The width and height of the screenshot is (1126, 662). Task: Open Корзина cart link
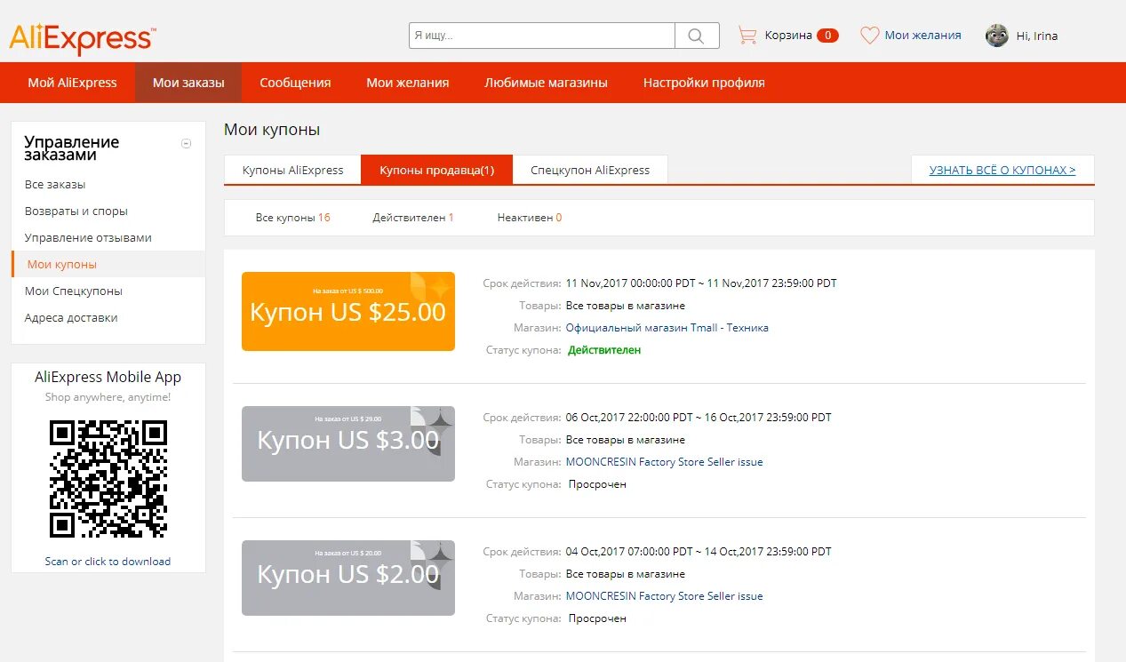coord(787,36)
